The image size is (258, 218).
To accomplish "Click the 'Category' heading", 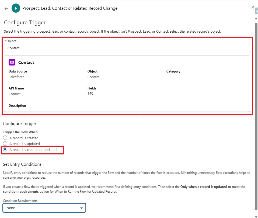I will click(173, 71).
